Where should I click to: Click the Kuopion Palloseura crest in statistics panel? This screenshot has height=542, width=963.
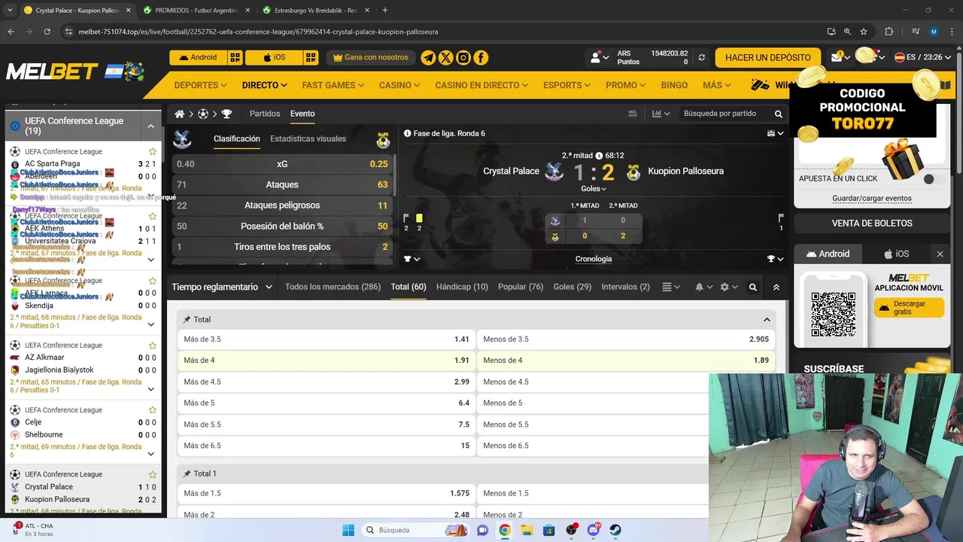tap(383, 140)
